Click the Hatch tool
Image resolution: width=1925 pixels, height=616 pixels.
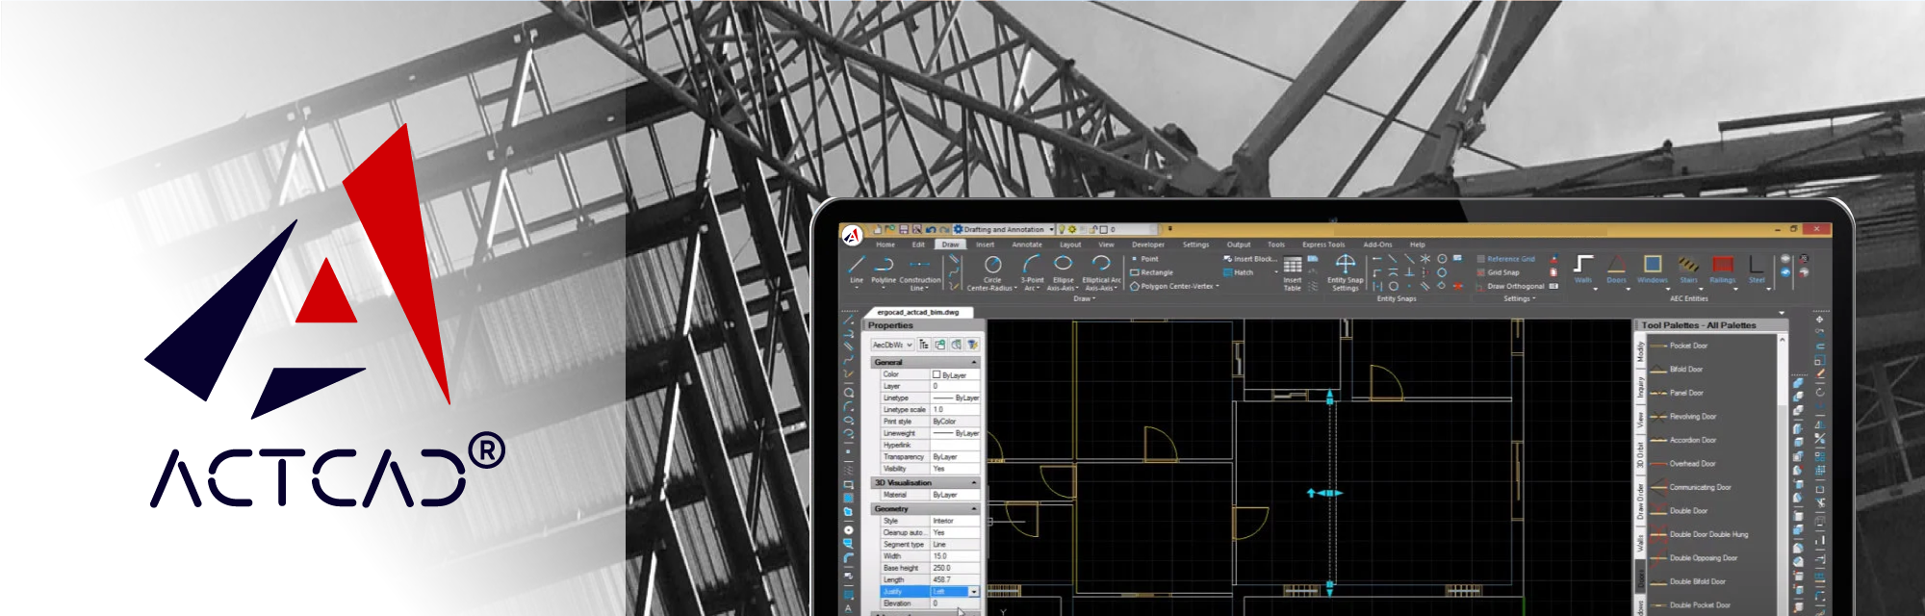click(x=1238, y=272)
